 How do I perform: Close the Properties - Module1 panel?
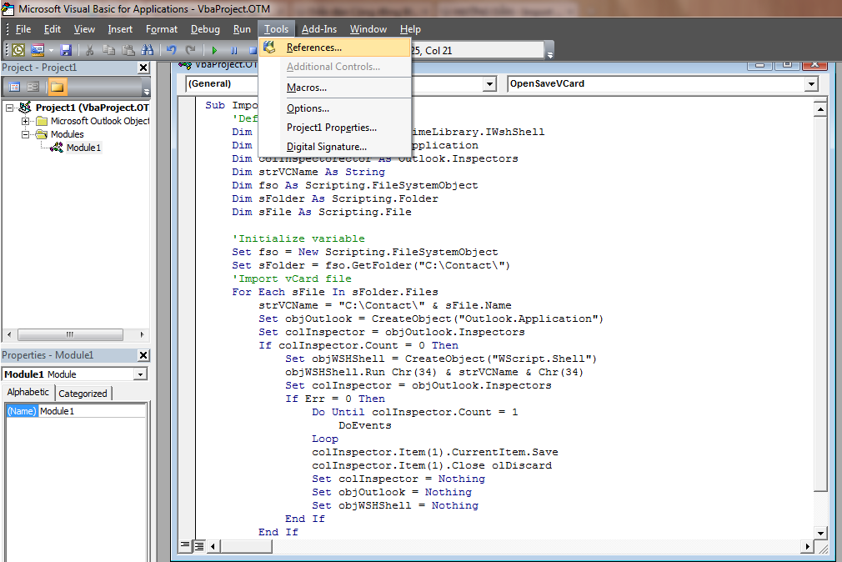point(143,355)
